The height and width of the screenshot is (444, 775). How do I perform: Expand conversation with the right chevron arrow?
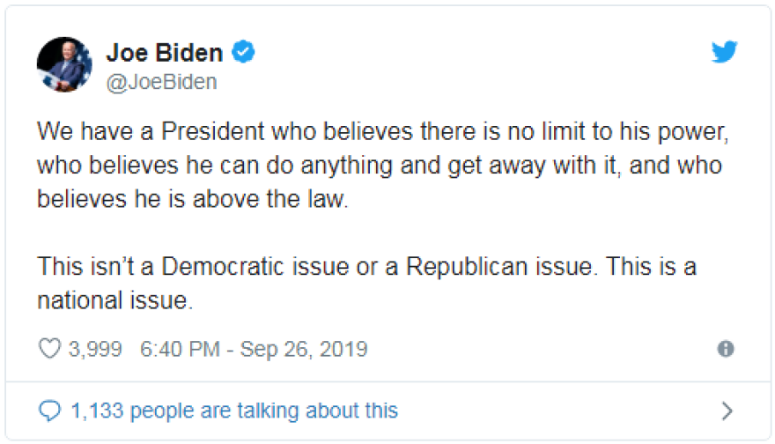pos(727,411)
